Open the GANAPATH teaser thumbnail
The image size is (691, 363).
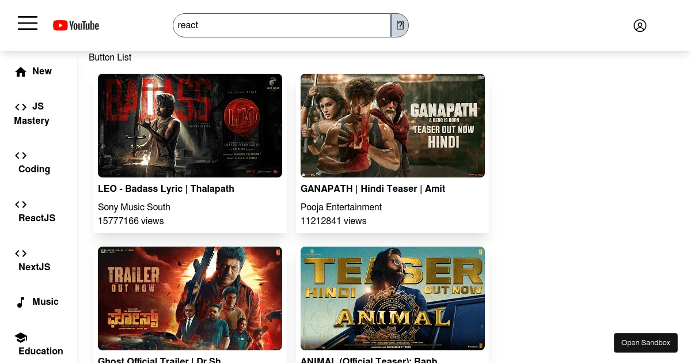coord(392,126)
